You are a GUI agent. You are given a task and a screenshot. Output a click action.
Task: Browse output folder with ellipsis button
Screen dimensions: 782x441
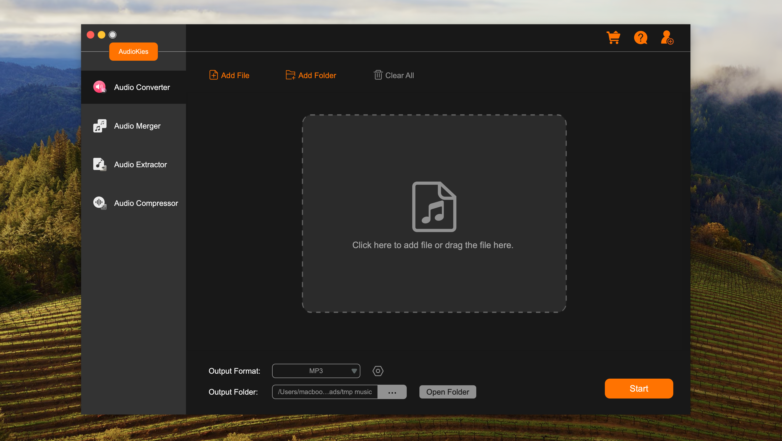click(x=392, y=392)
